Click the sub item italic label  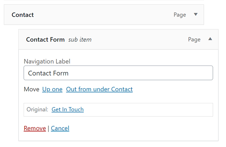80,40
